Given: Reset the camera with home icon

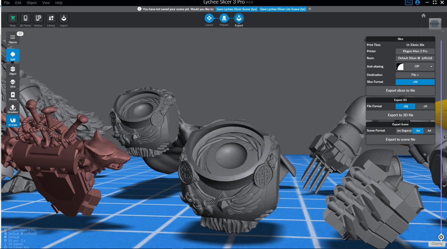Looking at the screenshot, I should pos(423,15).
